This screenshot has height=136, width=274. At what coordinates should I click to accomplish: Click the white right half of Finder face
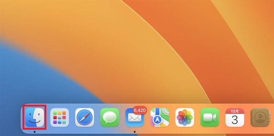coord(40,117)
